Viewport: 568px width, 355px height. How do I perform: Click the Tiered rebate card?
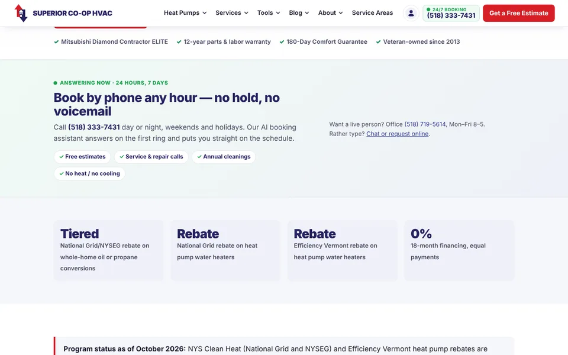tap(108, 250)
